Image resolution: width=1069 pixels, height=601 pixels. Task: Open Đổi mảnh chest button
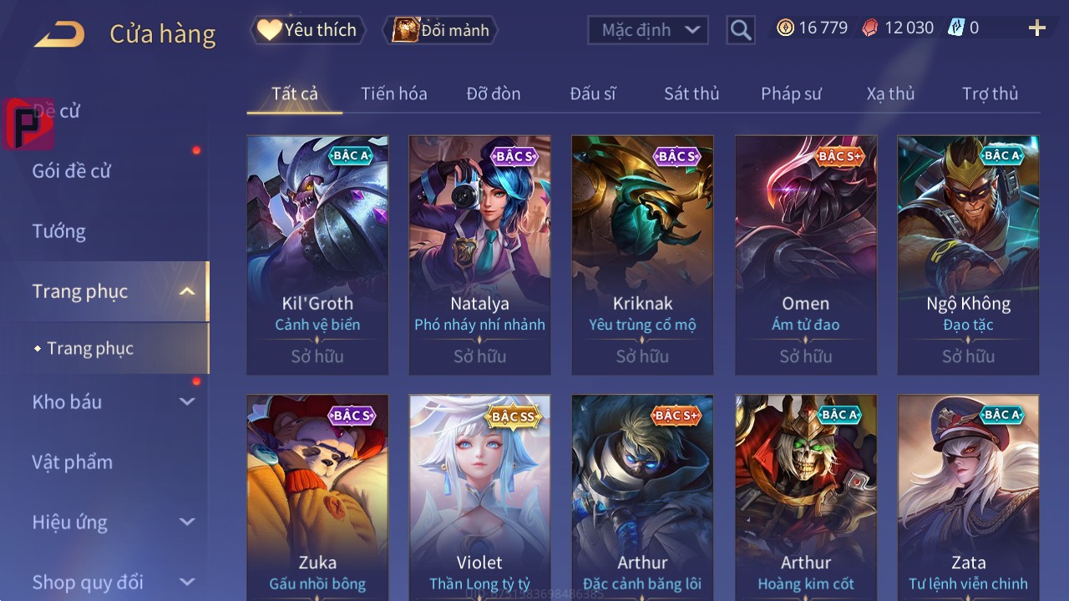pyautogui.click(x=441, y=30)
